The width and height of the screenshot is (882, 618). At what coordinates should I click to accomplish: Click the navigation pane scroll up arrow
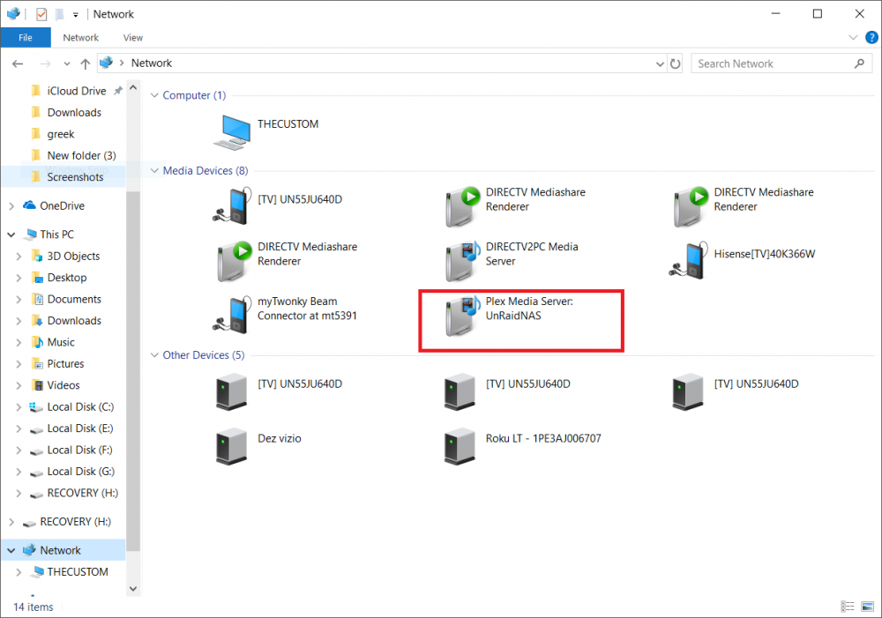(133, 88)
